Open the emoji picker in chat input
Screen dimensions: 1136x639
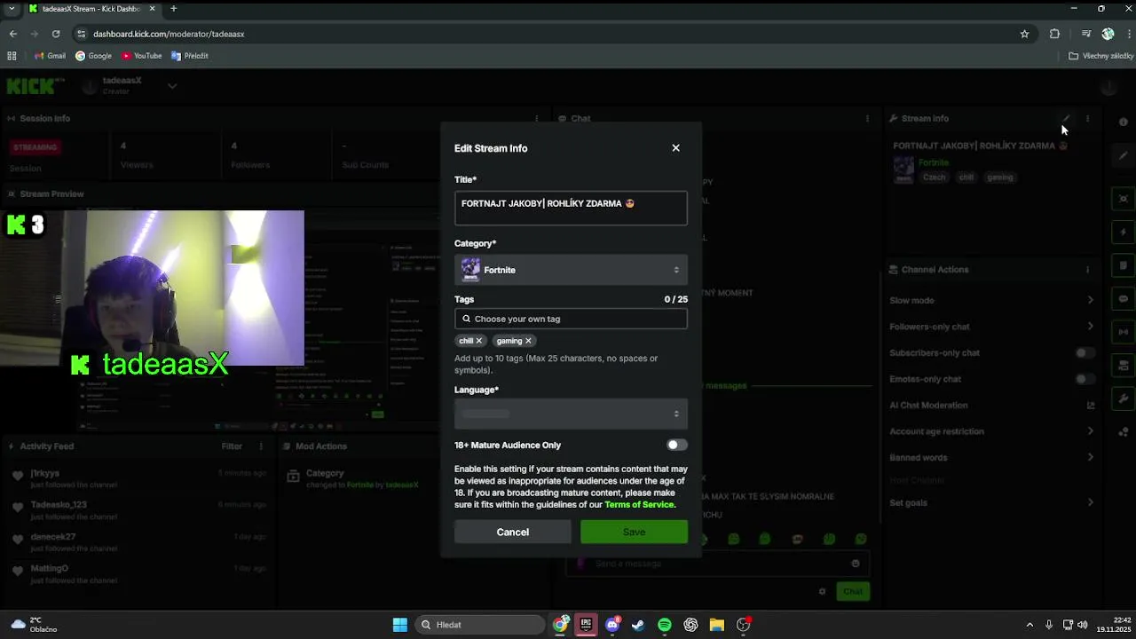coord(856,564)
